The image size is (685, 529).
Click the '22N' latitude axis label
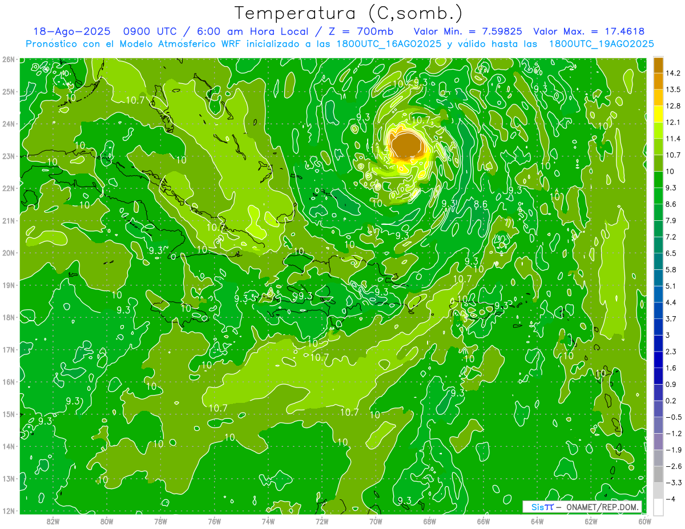pos(8,188)
